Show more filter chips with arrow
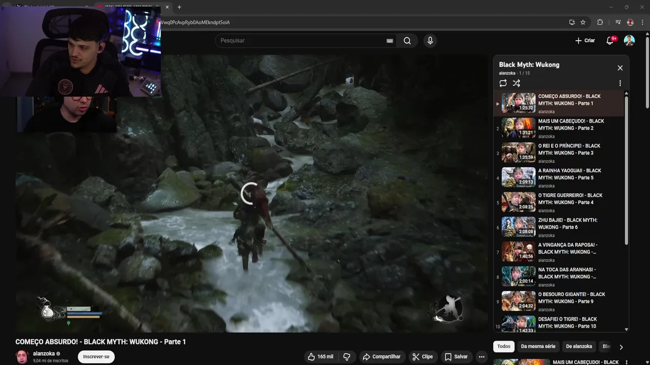Viewport: 650px width, 365px height. (621, 347)
